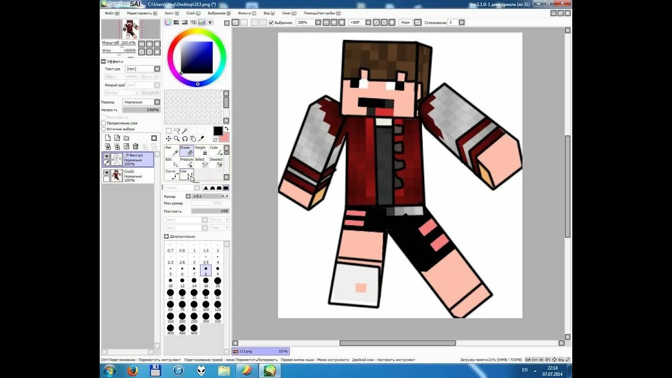The image size is (672, 378).
Task: Open the size multiplier dropdown beside Размер
Action: pyautogui.click(x=188, y=196)
